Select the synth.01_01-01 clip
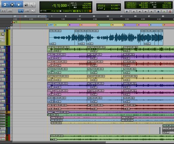 coord(112,138)
